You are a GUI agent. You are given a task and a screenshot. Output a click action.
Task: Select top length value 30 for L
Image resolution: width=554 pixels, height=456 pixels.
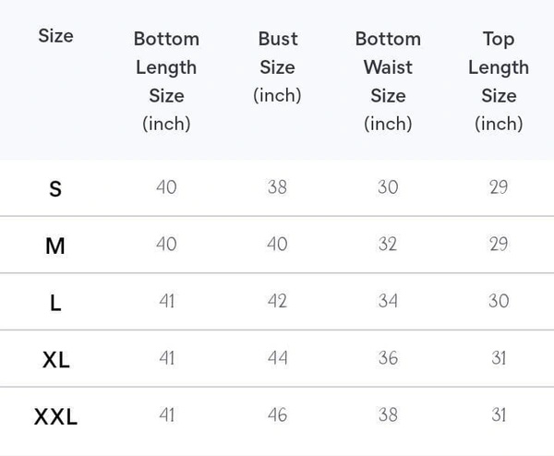pos(499,301)
